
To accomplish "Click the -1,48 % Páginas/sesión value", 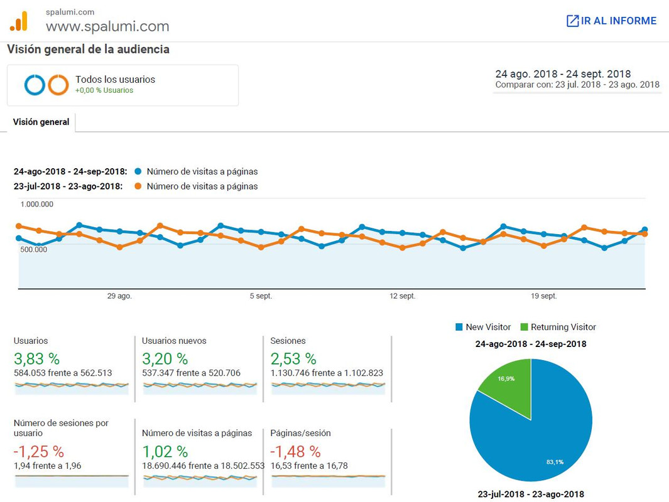I will 295,451.
